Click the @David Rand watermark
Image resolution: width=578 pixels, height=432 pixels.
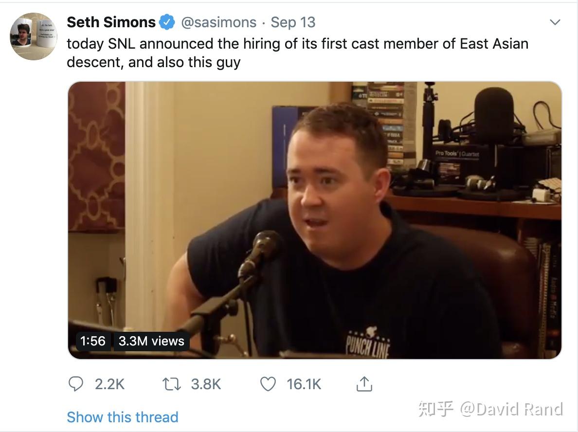512,409
